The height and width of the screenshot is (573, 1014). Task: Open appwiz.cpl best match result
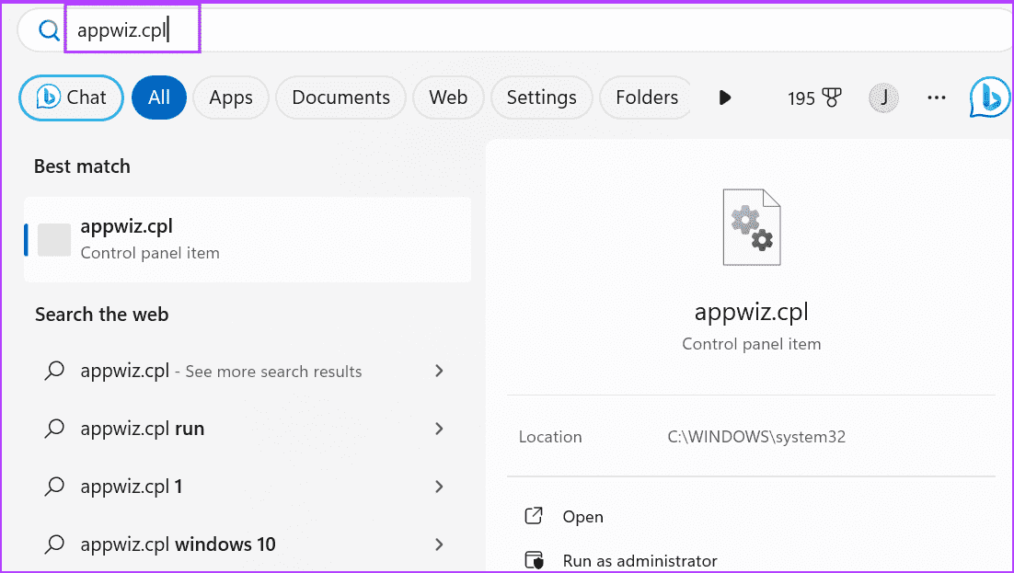coord(247,239)
